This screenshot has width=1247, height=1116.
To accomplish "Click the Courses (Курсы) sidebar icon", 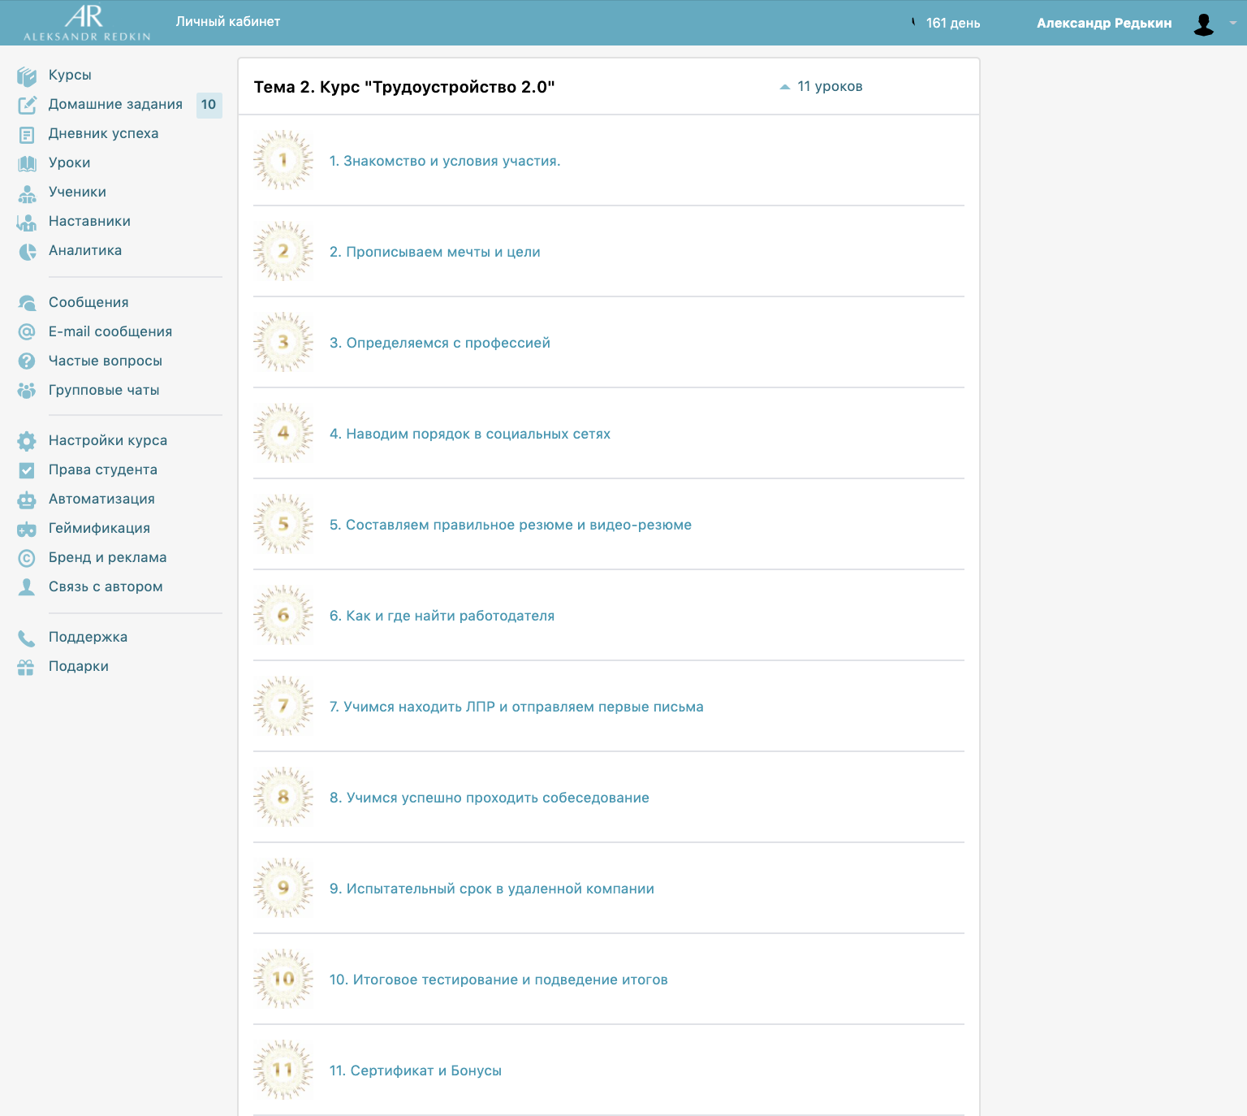I will click(x=27, y=76).
